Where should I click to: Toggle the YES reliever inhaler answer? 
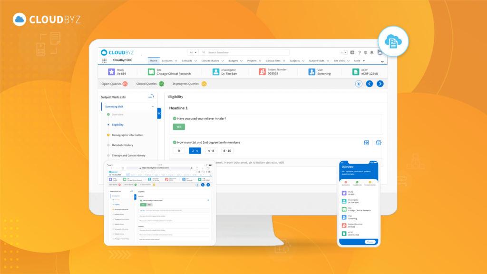(x=179, y=127)
